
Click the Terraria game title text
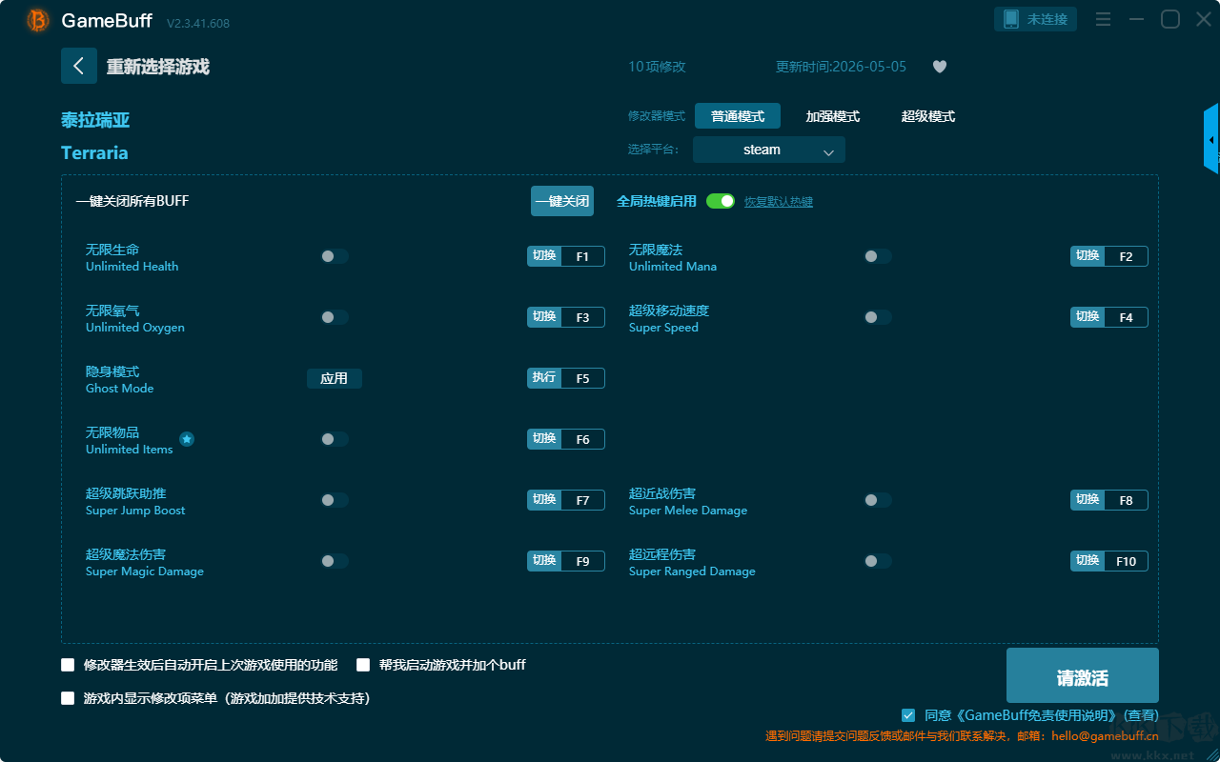94,153
